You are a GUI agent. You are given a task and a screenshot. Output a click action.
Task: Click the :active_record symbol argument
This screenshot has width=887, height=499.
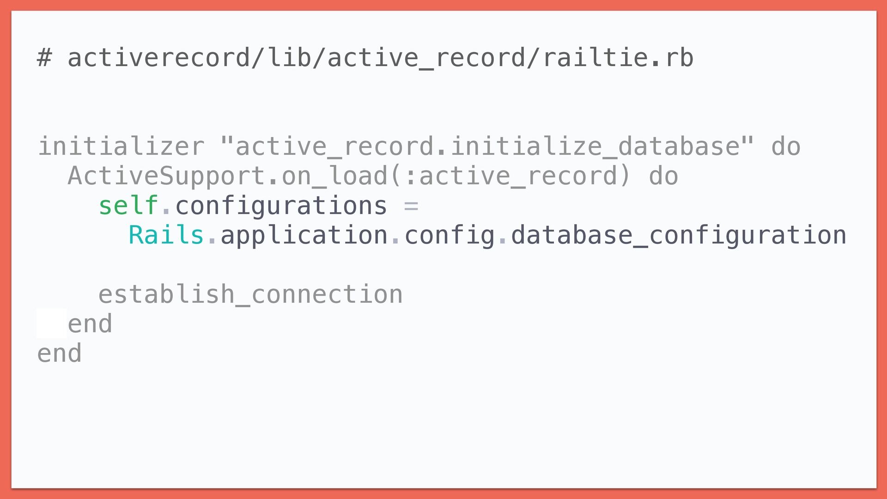[x=510, y=176]
